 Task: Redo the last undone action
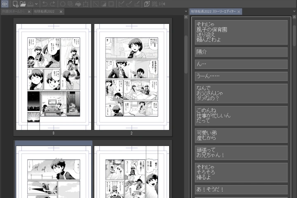point(52,4)
